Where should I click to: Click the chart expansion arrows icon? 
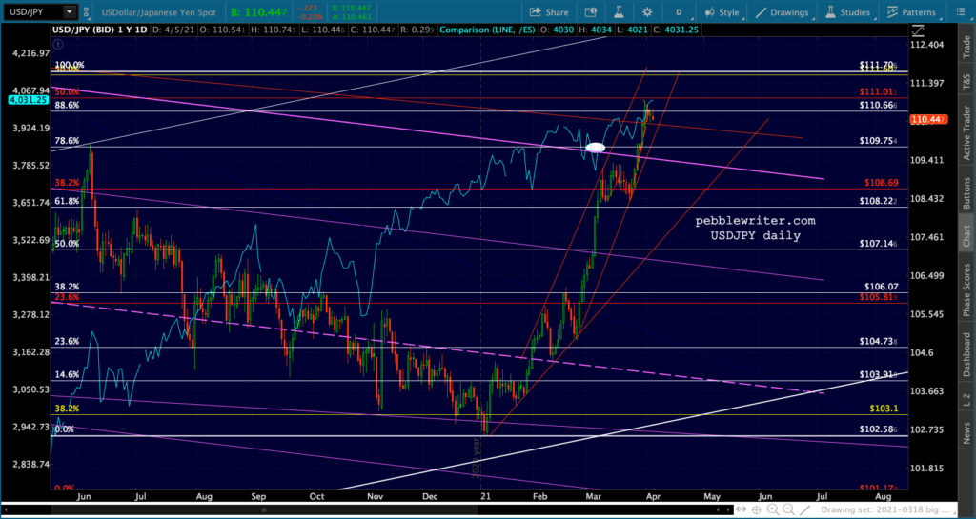pos(741,509)
